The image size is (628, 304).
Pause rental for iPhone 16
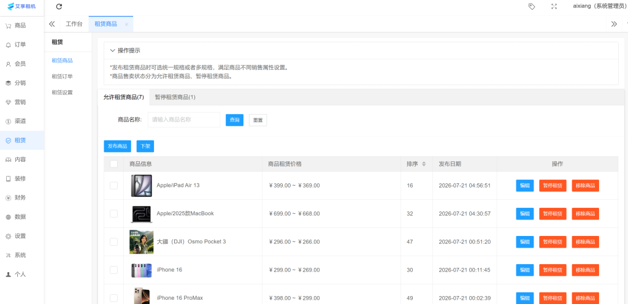553,270
